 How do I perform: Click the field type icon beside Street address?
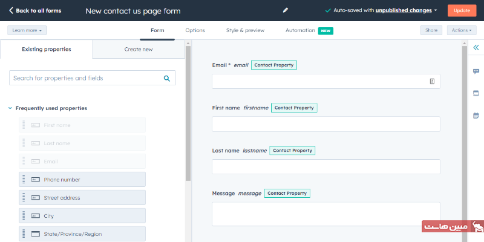click(x=36, y=198)
